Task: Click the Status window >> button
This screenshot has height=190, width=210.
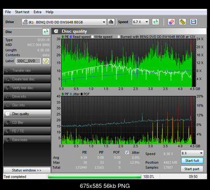Action: 27,170
